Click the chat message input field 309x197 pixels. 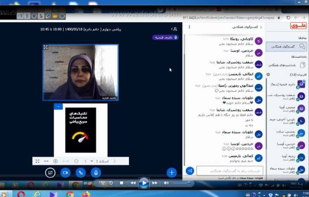coord(229,171)
